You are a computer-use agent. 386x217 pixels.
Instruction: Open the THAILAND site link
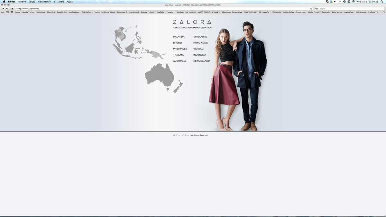point(179,55)
